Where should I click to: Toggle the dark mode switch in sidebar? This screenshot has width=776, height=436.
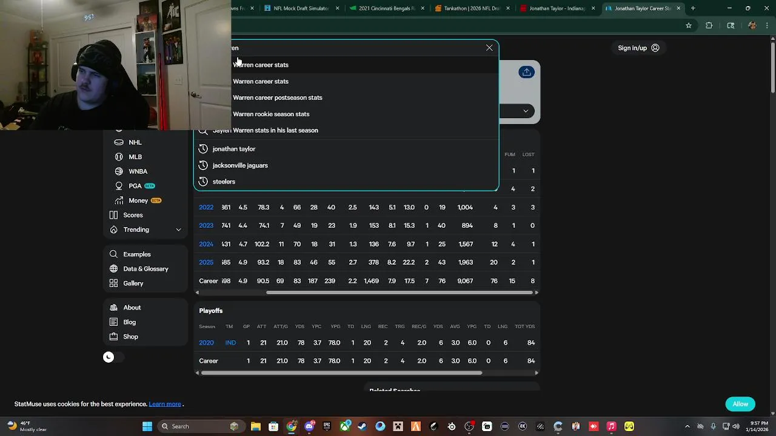[113, 357]
